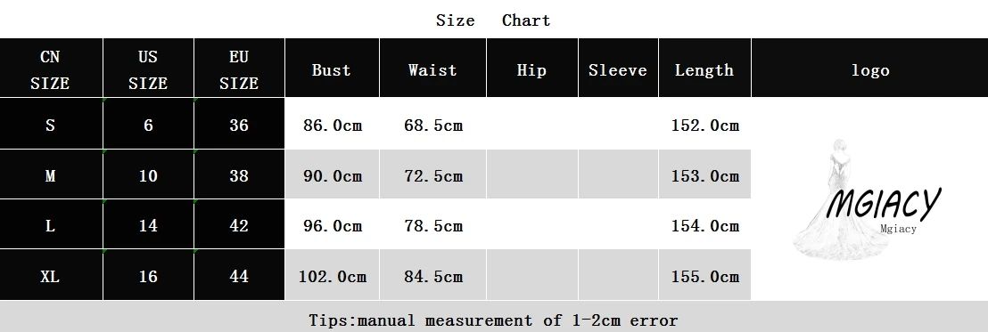Viewport: 988px width, 332px height.
Task: Click the manual measurement tips text
Action: (493, 320)
